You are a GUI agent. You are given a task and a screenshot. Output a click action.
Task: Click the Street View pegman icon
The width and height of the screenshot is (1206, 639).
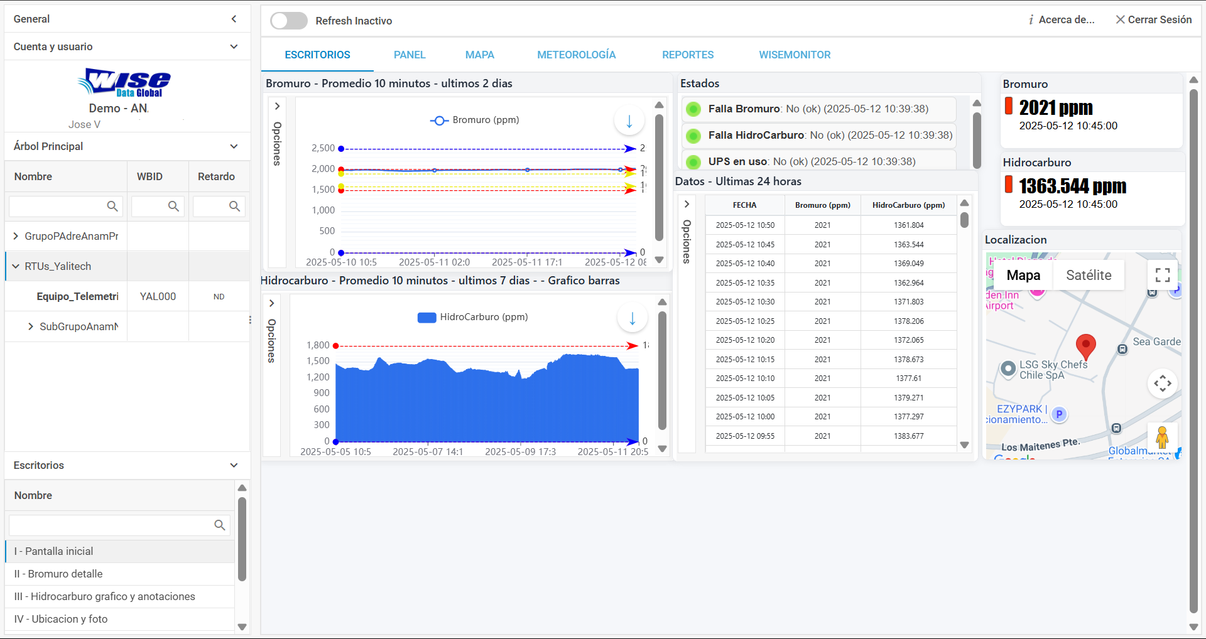click(x=1163, y=437)
